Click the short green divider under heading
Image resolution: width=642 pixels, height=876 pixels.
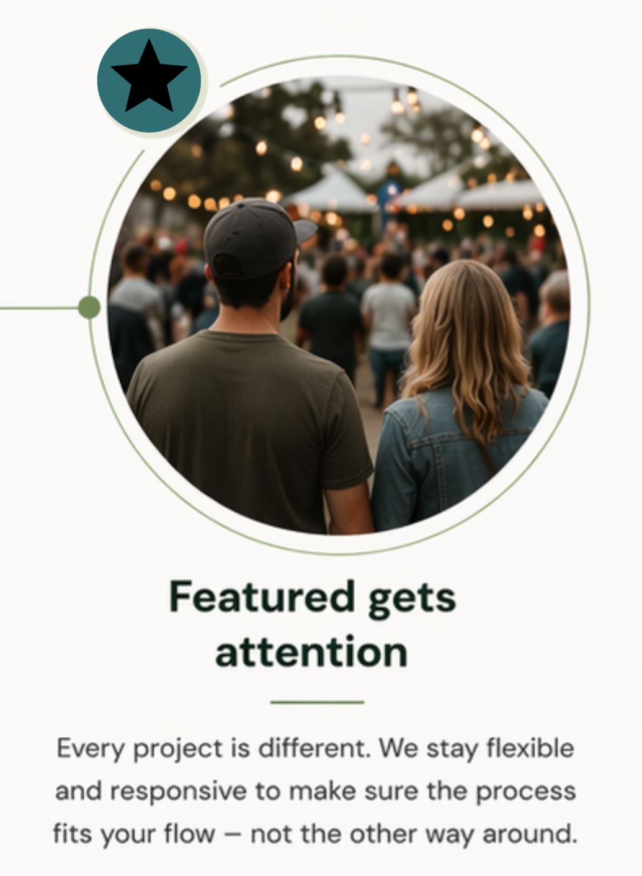(x=317, y=702)
